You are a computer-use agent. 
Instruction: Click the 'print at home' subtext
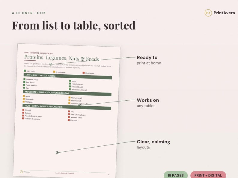149,63
